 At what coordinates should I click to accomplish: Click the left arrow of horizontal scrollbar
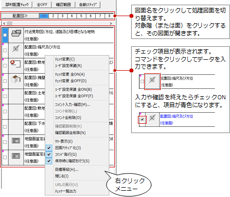[4, 23]
